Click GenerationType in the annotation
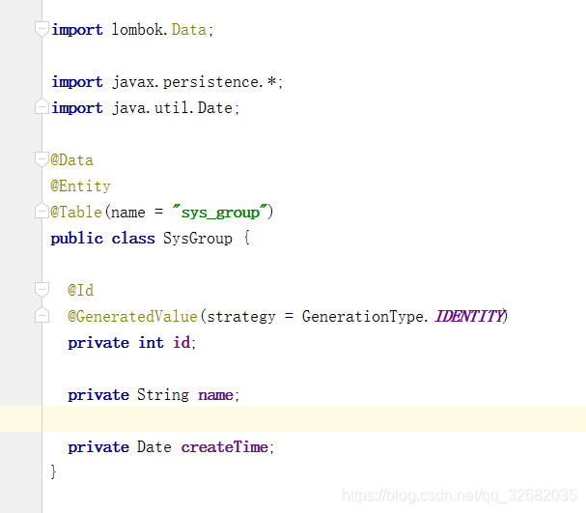586x513 pixels. pyautogui.click(x=363, y=317)
